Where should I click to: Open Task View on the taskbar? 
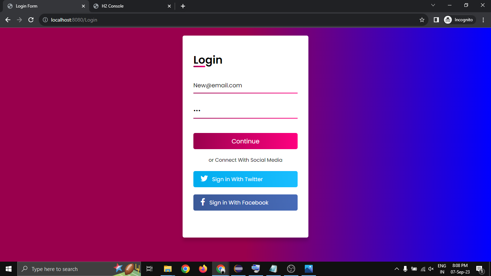(150, 269)
